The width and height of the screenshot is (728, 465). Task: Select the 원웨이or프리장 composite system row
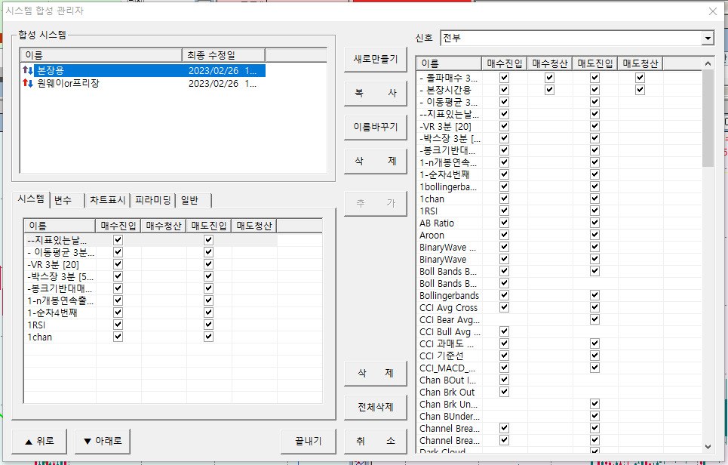click(x=106, y=83)
